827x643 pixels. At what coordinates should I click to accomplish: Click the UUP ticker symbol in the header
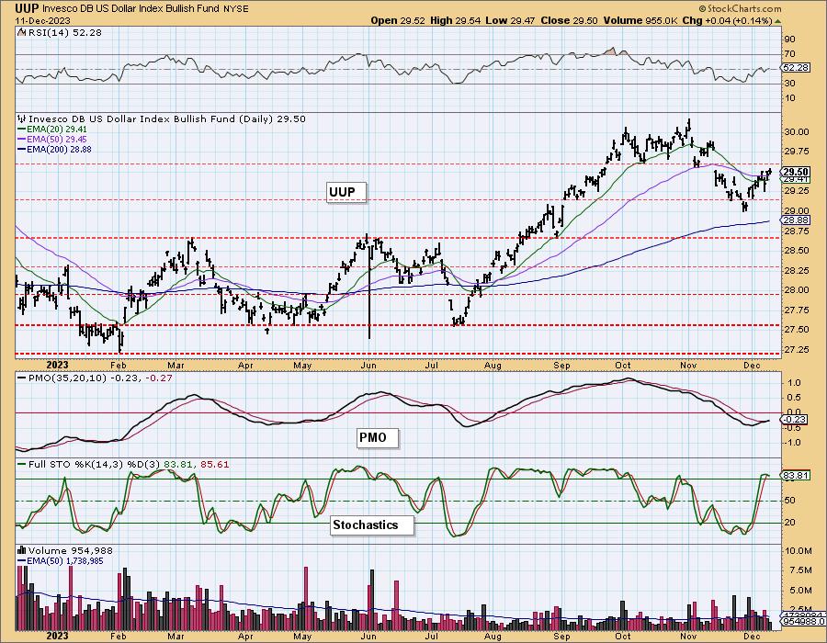(26, 8)
